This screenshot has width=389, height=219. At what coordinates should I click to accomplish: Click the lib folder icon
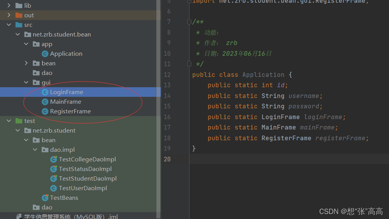pyautogui.click(x=19, y=5)
